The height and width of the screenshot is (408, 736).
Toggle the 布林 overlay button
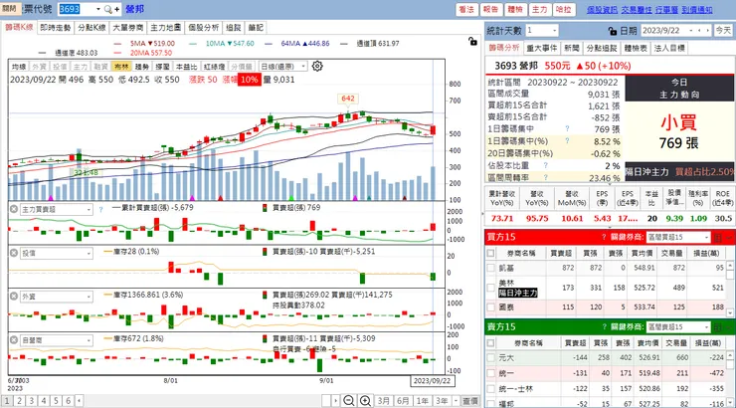coord(121,67)
